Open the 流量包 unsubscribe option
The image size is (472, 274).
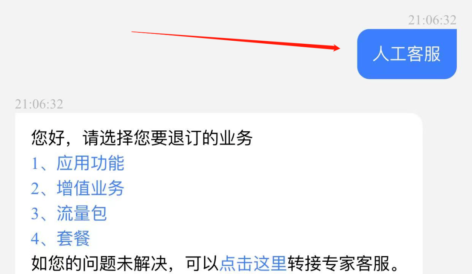[x=82, y=214]
